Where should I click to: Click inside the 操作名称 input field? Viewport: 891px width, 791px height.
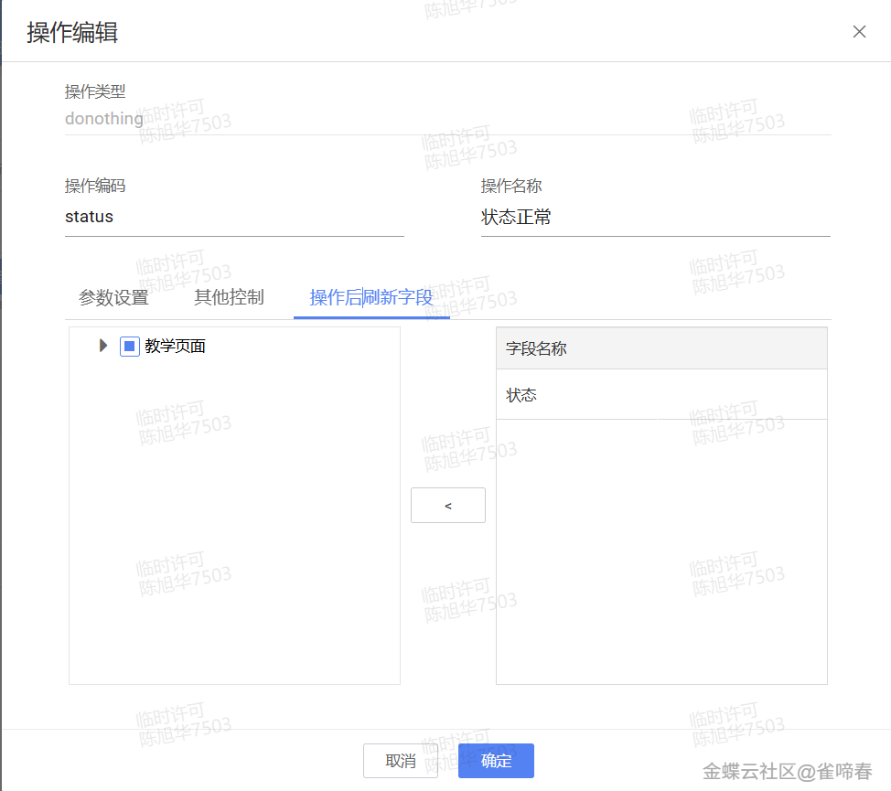click(x=654, y=217)
